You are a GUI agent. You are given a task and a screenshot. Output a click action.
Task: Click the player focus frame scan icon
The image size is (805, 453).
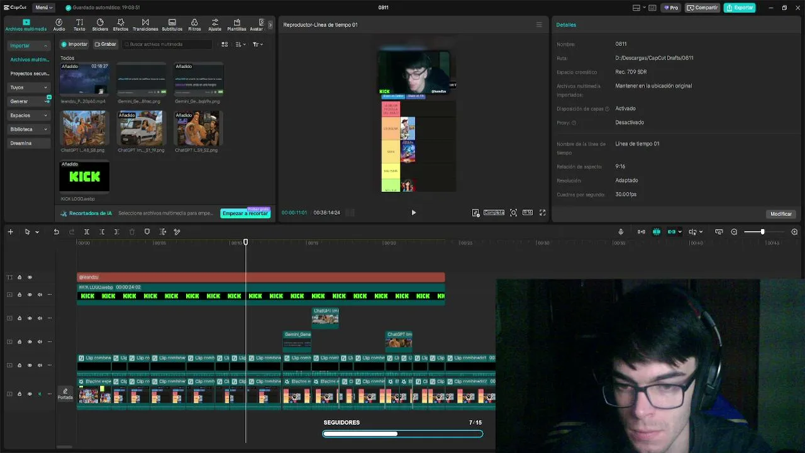[x=513, y=213]
